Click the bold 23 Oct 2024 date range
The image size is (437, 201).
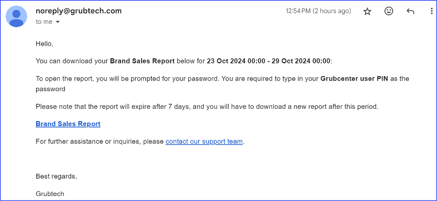[268, 61]
